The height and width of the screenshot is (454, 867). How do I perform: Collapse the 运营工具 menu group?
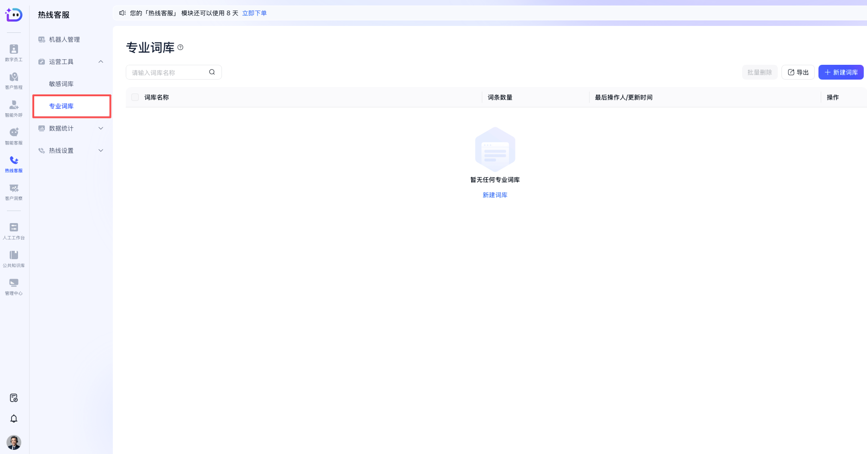point(101,62)
